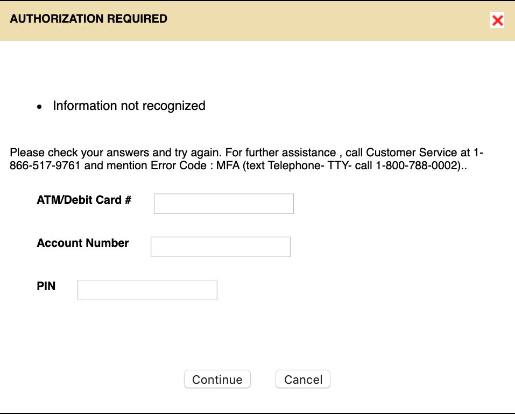The height and width of the screenshot is (414, 515).
Task: Focus the ATM/Debit Card # input field
Action: [224, 204]
